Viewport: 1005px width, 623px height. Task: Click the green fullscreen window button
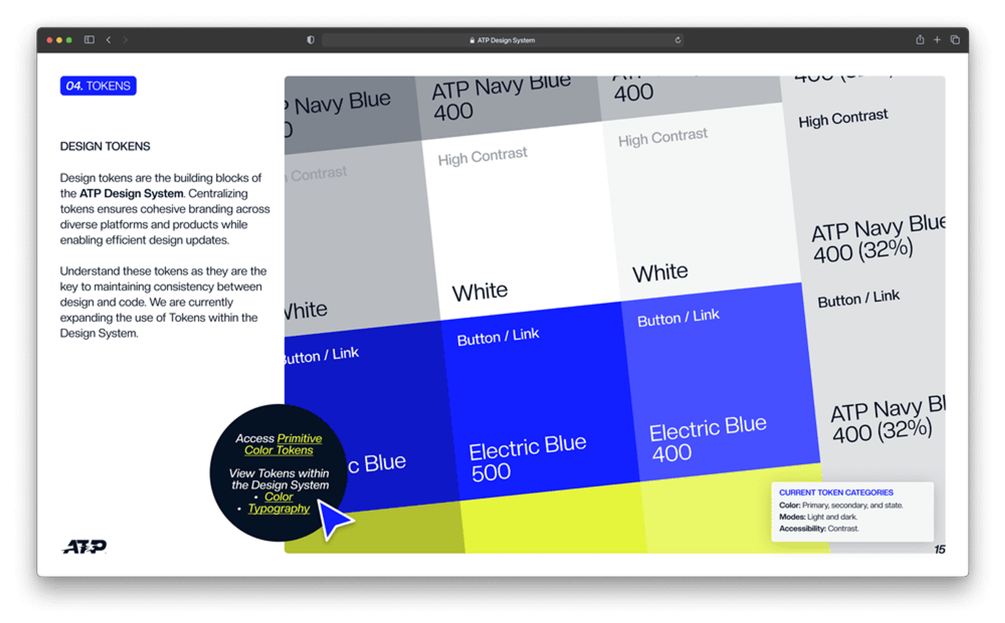(x=69, y=40)
